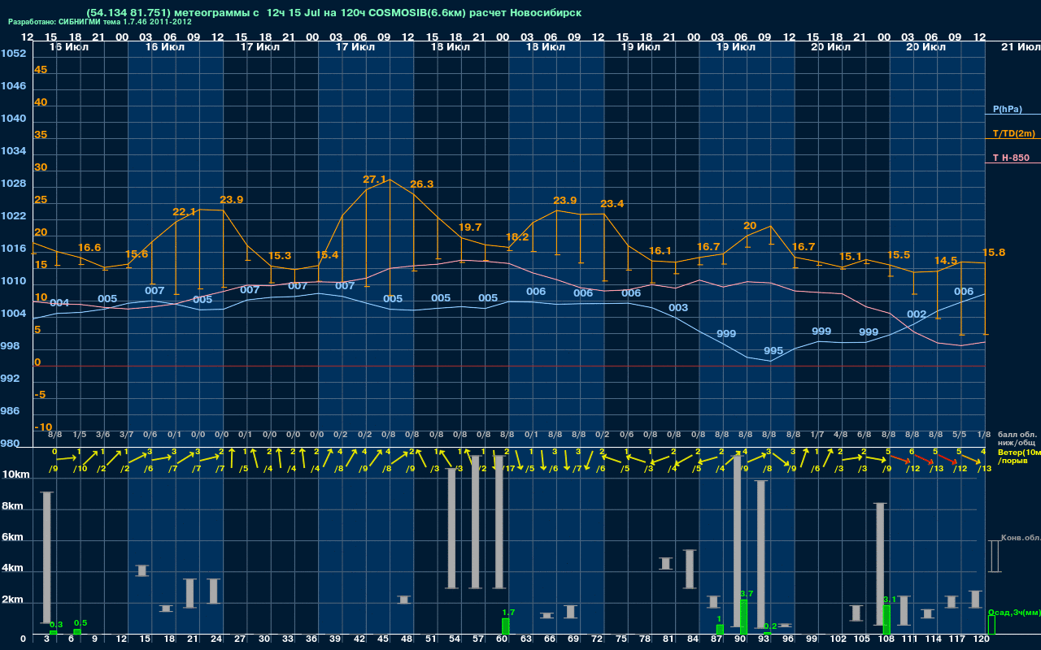Click the green precipitation bar labeled 3.7
Image resolution: width=1041 pixels, height=650 pixels.
click(743, 617)
